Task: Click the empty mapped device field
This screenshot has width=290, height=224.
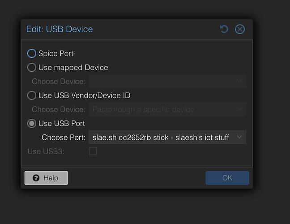Action: (x=161, y=82)
